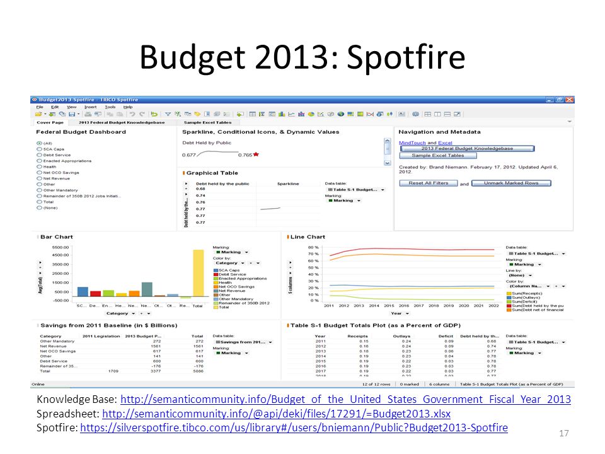Arrange visualizations evenly with grid layout icon

(427, 114)
